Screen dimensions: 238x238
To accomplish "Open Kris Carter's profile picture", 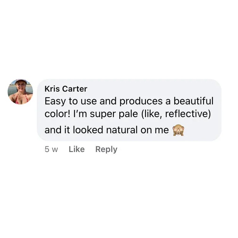I will click(20, 91).
